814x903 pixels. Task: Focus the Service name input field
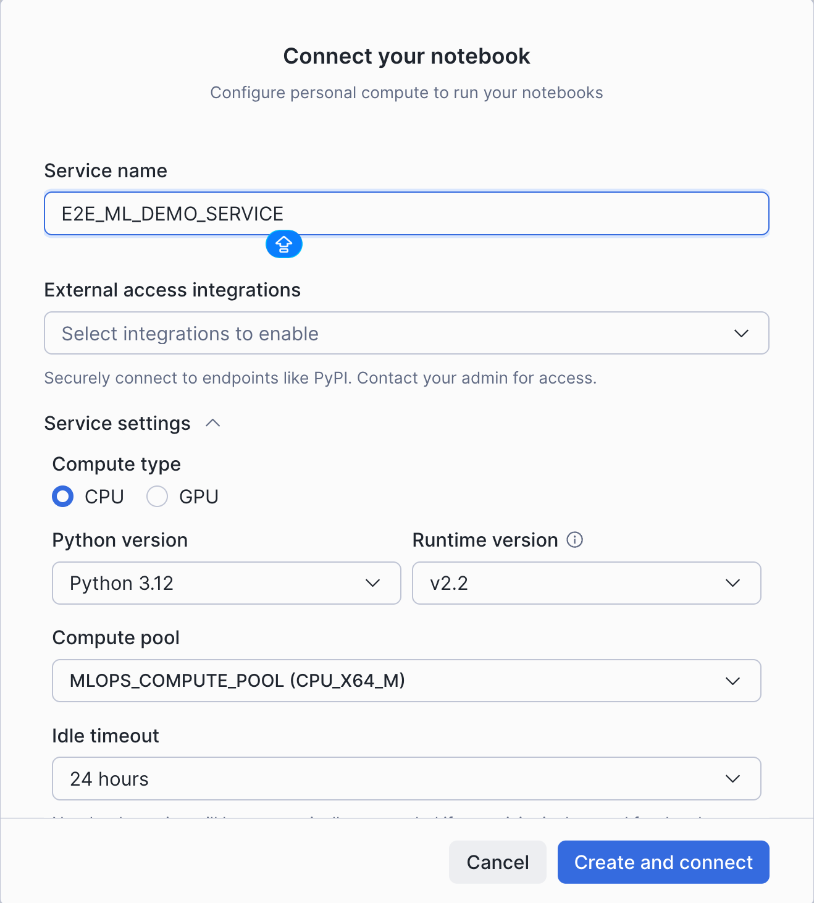point(494,214)
